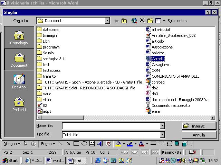Click in the Nome file input field
The height and width of the screenshot is (165, 221).
tap(111, 126)
